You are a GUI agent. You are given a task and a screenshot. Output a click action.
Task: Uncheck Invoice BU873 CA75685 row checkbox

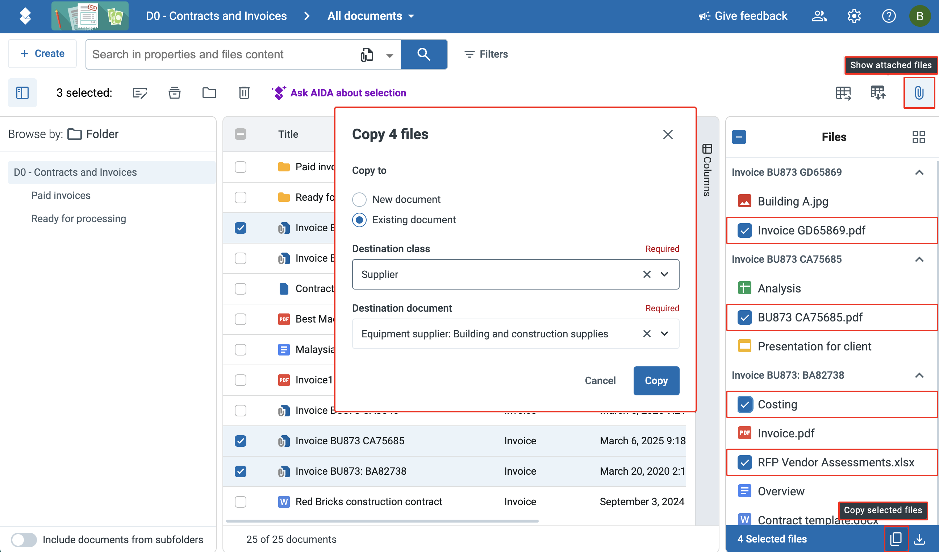(x=240, y=441)
